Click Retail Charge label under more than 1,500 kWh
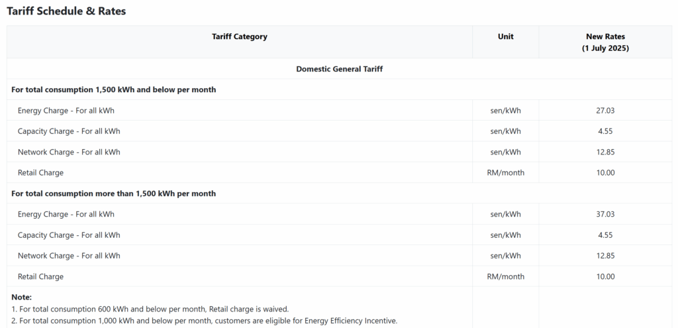 pos(40,276)
